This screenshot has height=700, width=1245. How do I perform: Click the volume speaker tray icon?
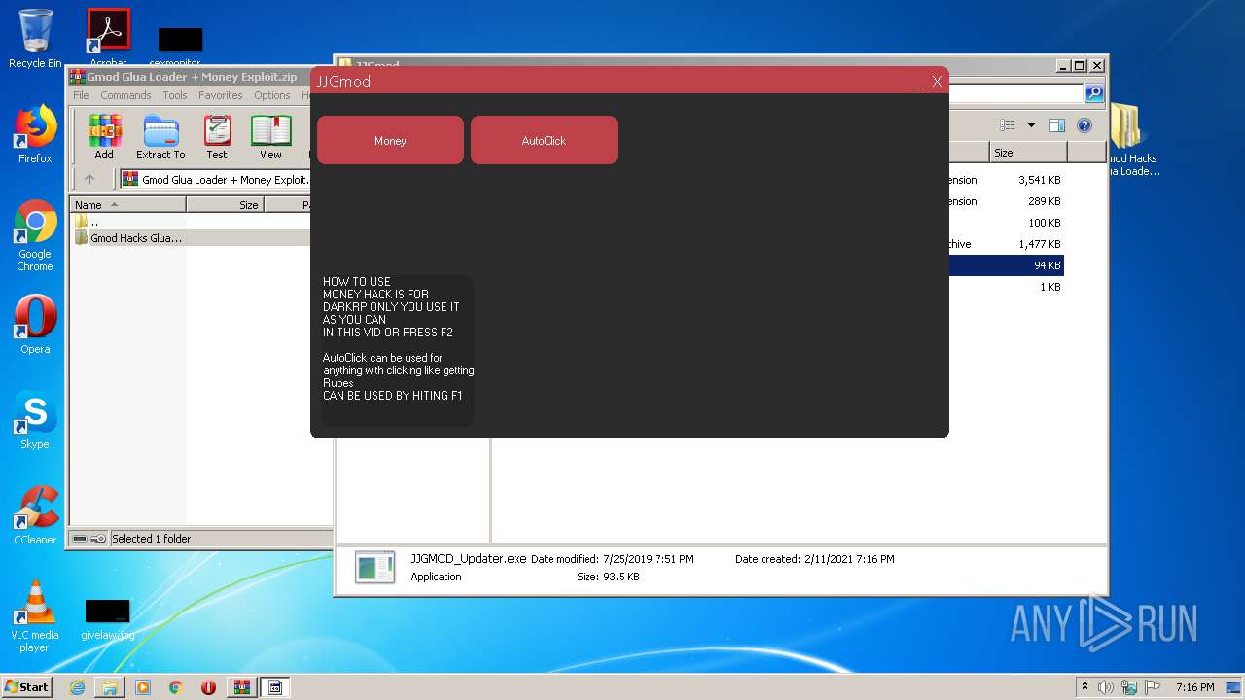pyautogui.click(x=1106, y=687)
